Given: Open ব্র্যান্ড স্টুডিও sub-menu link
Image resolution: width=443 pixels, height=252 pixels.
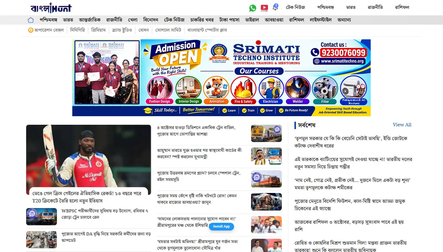Looking at the screenshot, I should 122,30.
